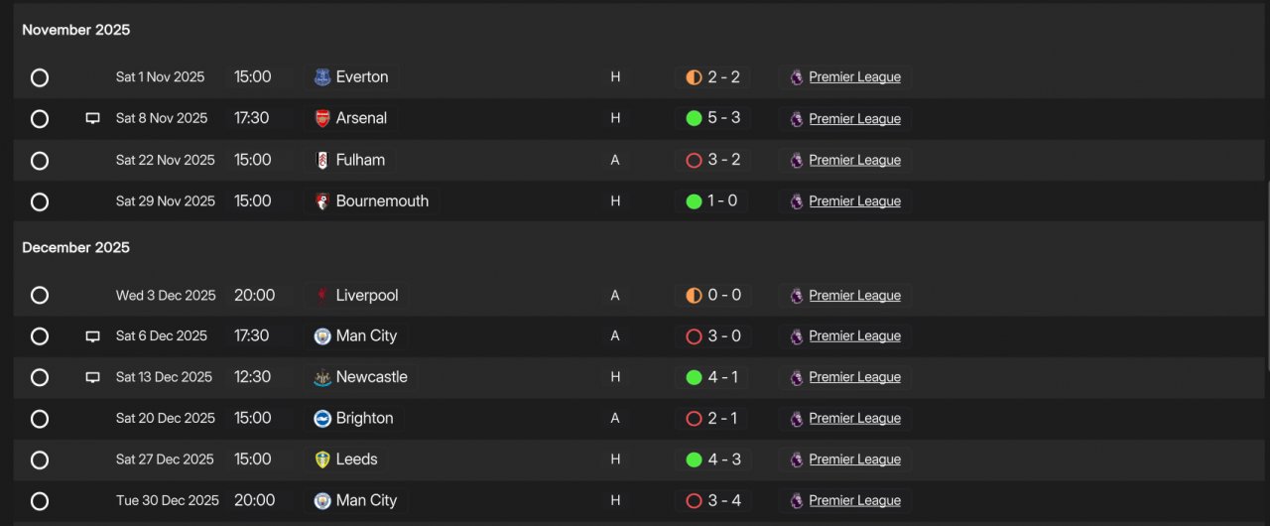Viewport: 1270px width, 526px height.
Task: Select the radio circle for Everton fixture
Action: click(x=40, y=77)
